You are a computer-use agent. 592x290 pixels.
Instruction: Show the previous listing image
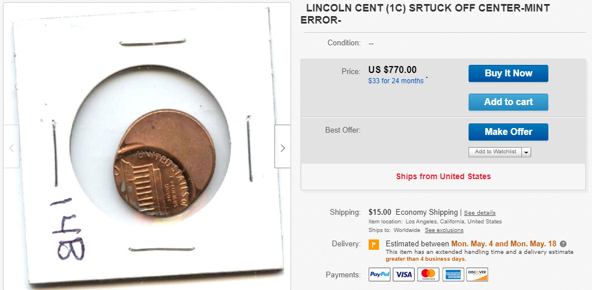point(11,147)
